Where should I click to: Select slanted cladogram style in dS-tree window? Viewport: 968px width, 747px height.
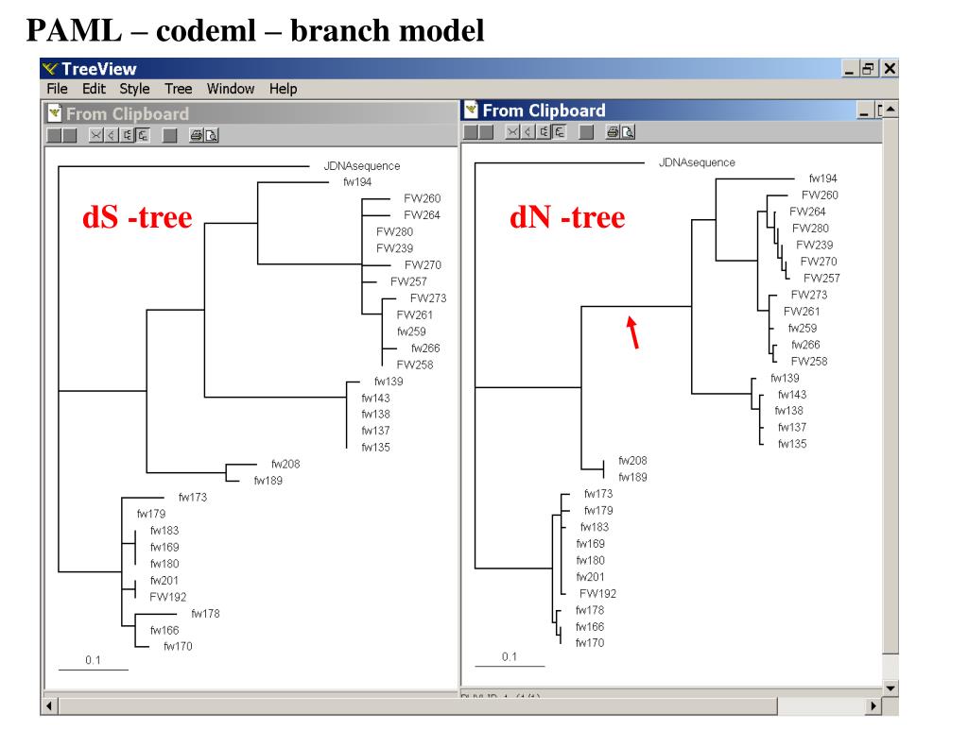point(112,135)
